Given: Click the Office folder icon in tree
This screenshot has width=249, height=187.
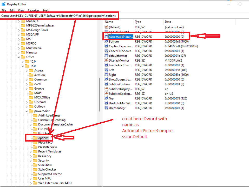Looking at the screenshot, I should tap(23, 57).
